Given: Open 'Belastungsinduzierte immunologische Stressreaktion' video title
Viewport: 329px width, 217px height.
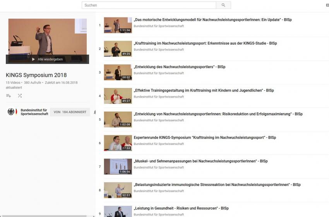Looking at the screenshot, I should (217, 185).
